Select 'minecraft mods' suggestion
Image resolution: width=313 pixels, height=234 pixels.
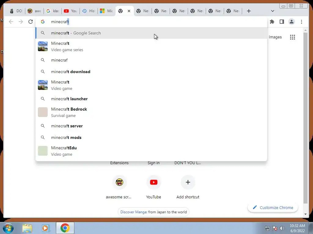click(x=151, y=137)
